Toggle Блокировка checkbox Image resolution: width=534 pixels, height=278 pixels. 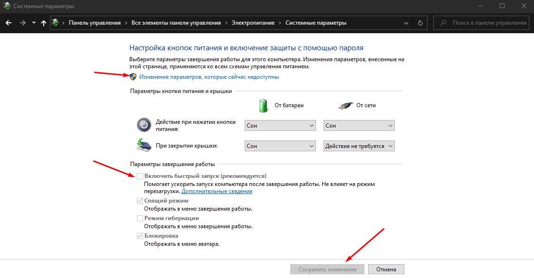click(140, 236)
